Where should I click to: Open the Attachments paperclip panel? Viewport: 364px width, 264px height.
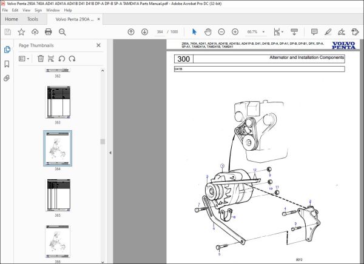7,78
